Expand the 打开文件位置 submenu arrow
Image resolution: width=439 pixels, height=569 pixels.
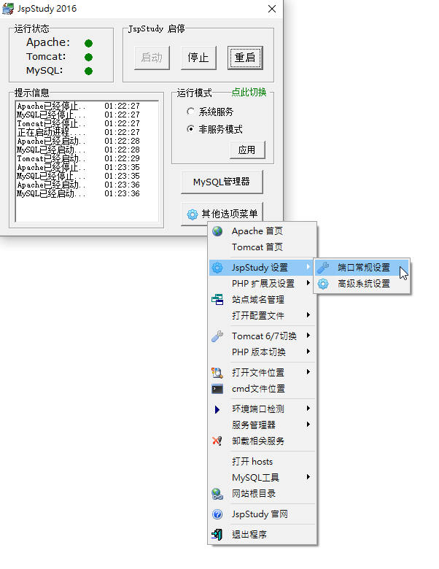(x=308, y=371)
